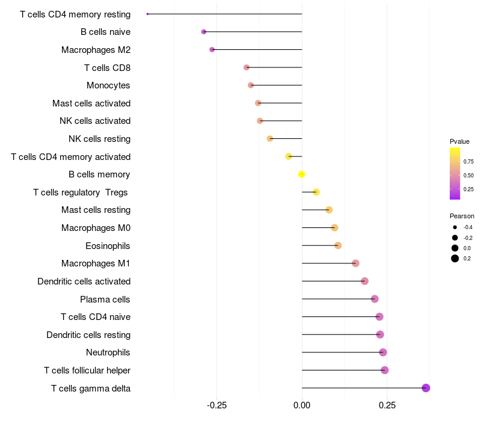
Task: Click the Neutrophils data point
Action: [x=383, y=352]
